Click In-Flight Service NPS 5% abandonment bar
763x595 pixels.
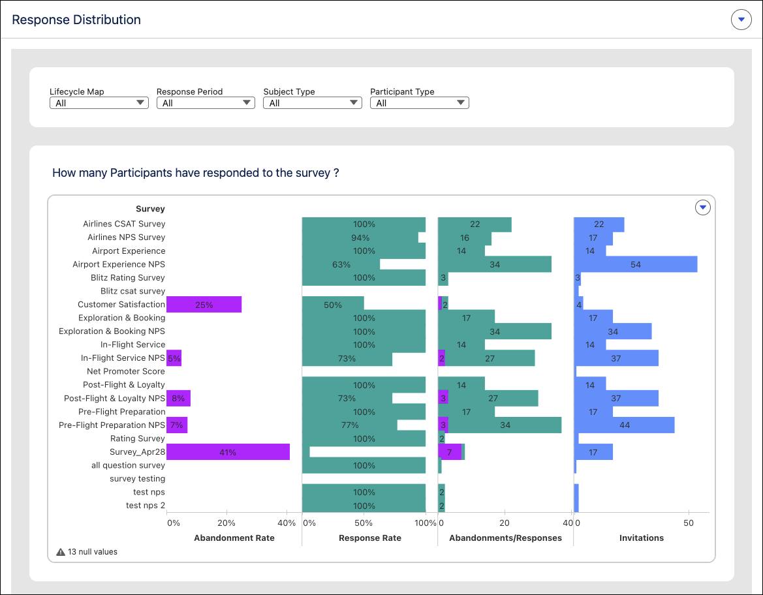174,358
